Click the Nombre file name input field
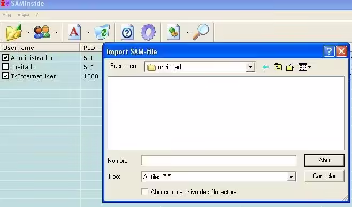Viewport: 352px width, 207px height. click(219, 160)
